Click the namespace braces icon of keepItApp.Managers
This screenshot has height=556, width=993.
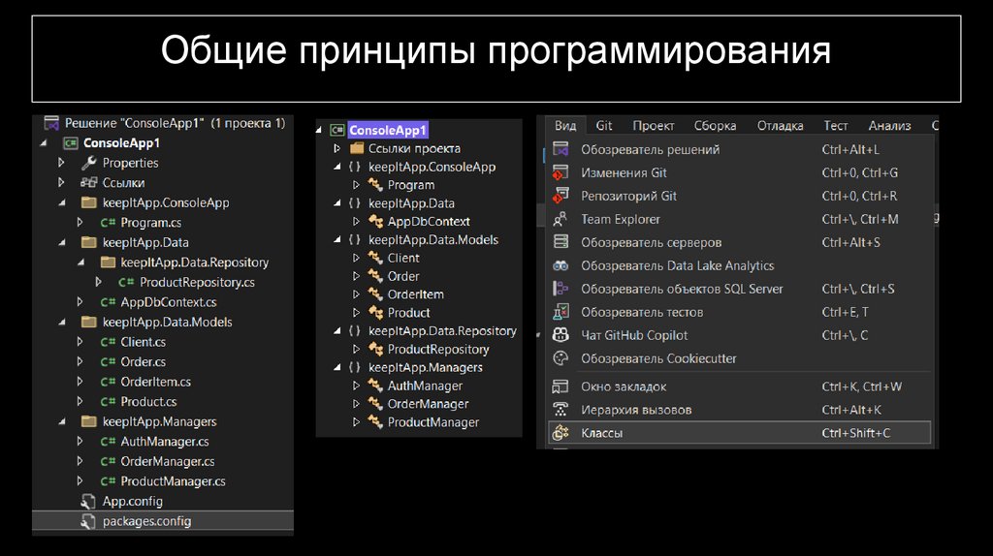(x=355, y=367)
